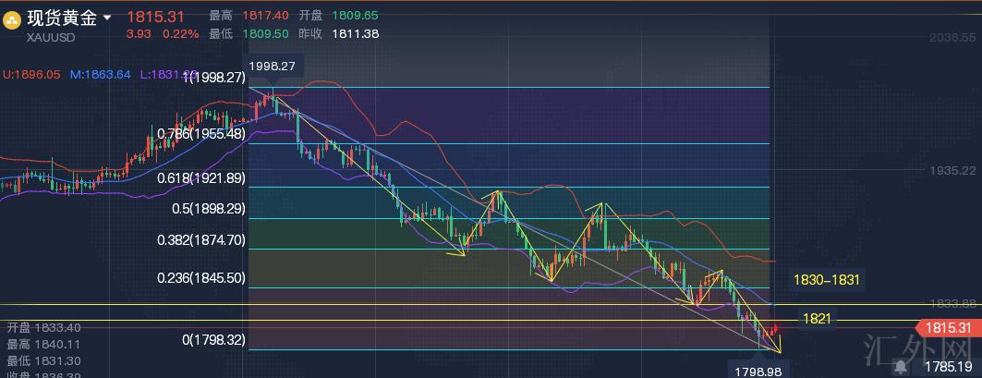Image resolution: width=982 pixels, height=378 pixels.
Task: Select the 0(1798.32) Fibonacci base label
Action: coord(213,340)
